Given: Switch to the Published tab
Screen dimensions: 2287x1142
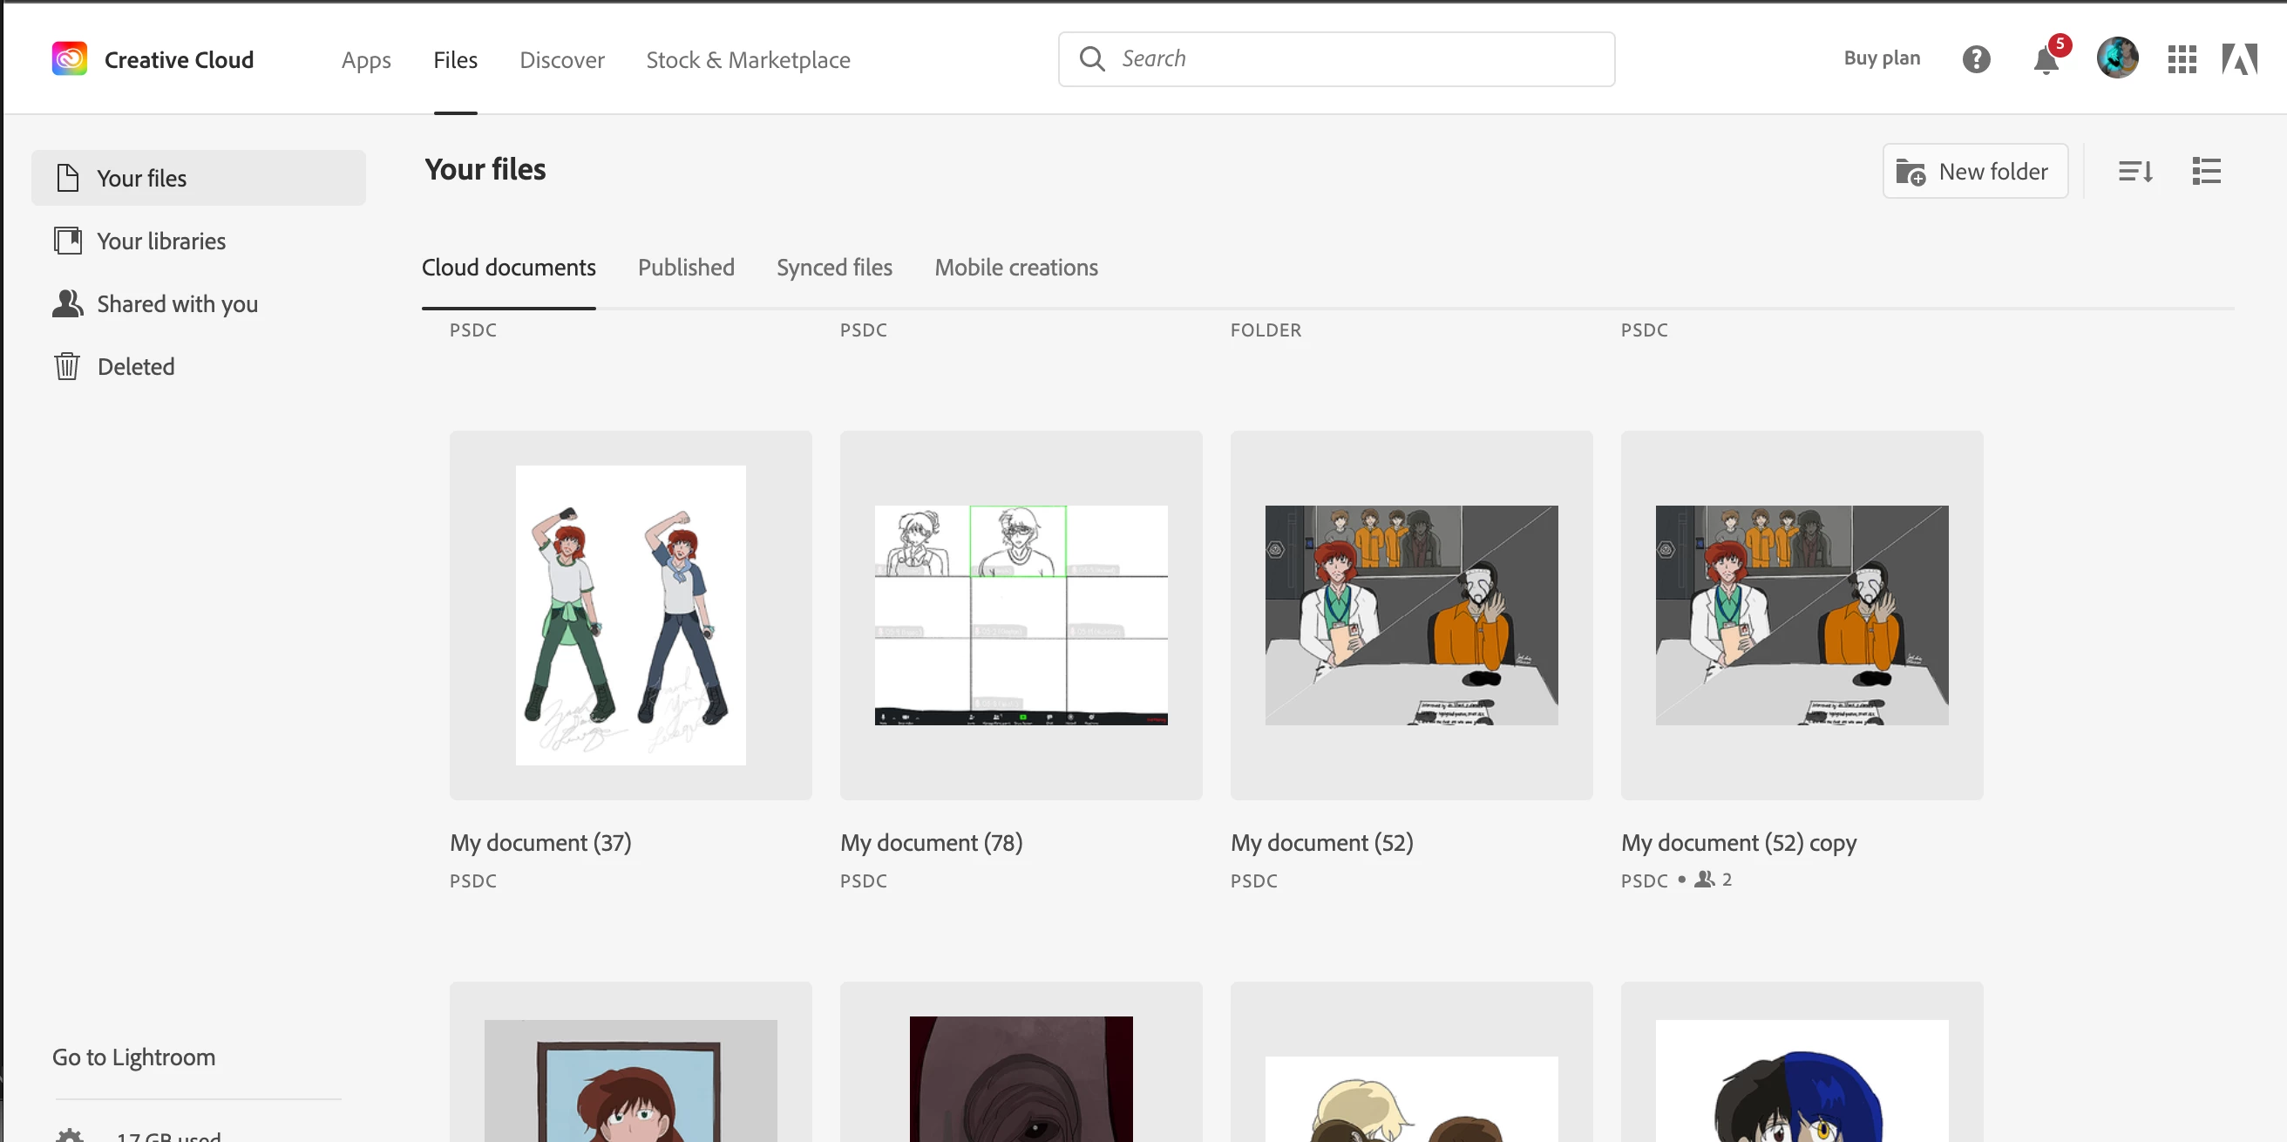Looking at the screenshot, I should coord(685,268).
